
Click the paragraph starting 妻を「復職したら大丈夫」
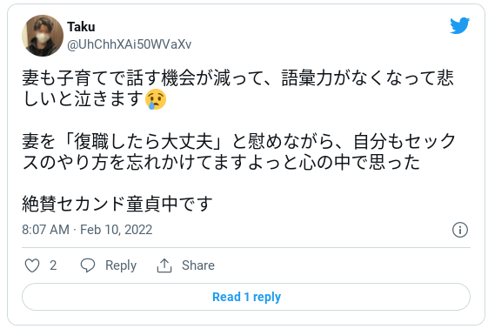[x=239, y=152]
